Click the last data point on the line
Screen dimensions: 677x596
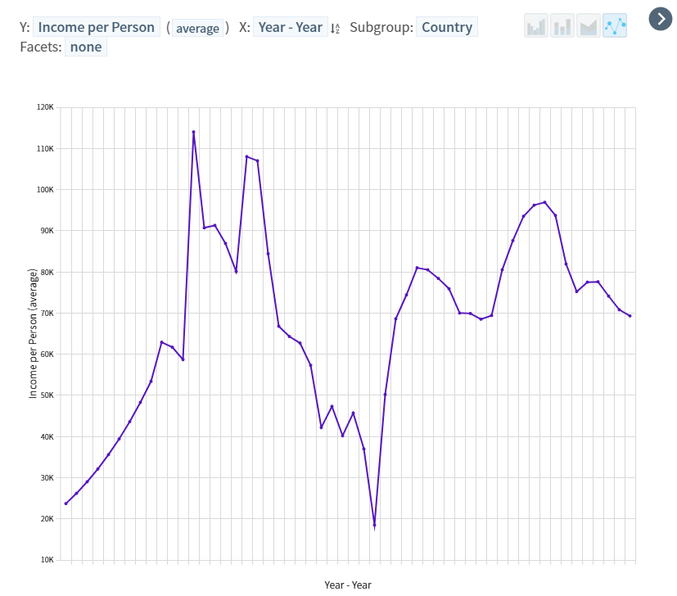point(630,316)
